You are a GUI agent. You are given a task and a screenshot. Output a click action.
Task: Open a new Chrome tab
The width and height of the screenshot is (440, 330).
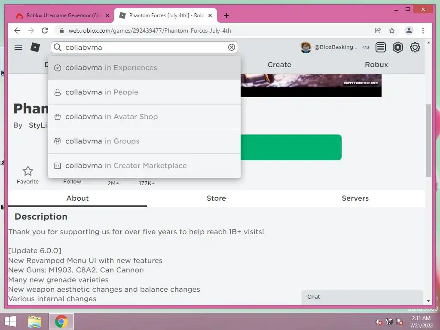click(x=226, y=15)
